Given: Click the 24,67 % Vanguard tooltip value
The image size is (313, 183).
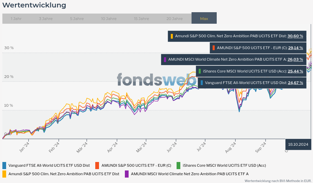Looking at the screenshot, I should (295, 83).
